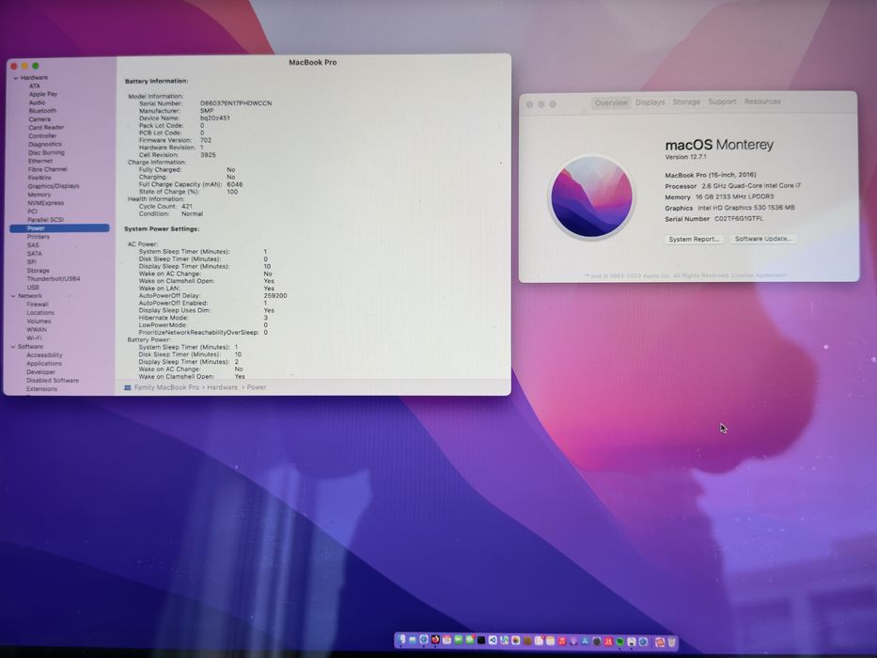
Task: Select ATA in the Hardware list
Action: 35,86
